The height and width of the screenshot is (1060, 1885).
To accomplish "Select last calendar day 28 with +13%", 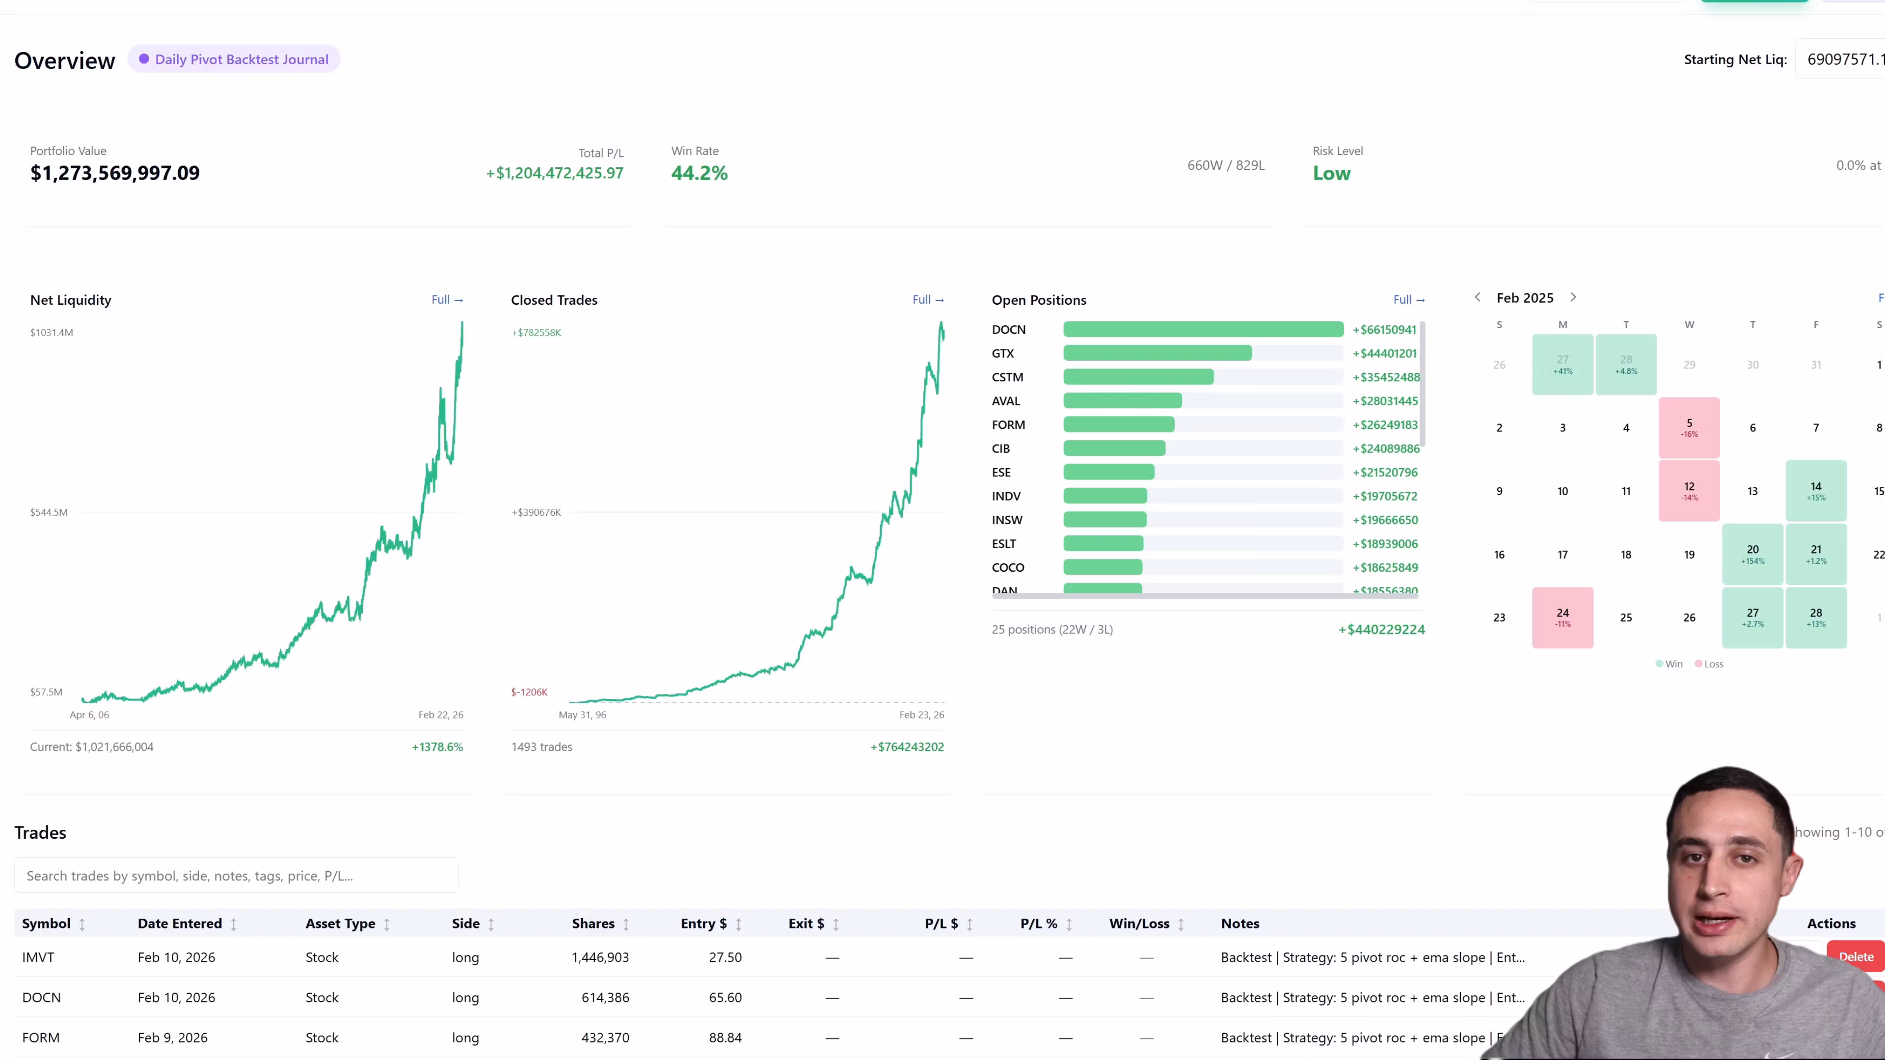I will click(1815, 617).
